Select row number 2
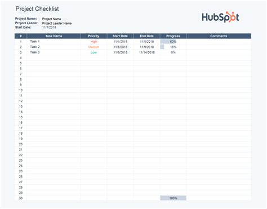This screenshot has width=267, height=209. tap(21, 47)
